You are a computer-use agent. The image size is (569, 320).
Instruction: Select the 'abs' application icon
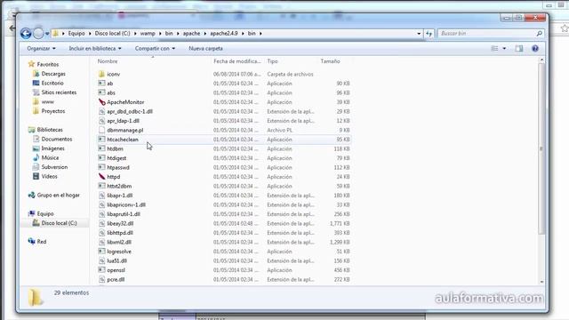(x=101, y=92)
